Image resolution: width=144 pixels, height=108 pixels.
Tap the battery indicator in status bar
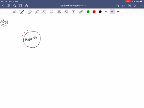142,1
